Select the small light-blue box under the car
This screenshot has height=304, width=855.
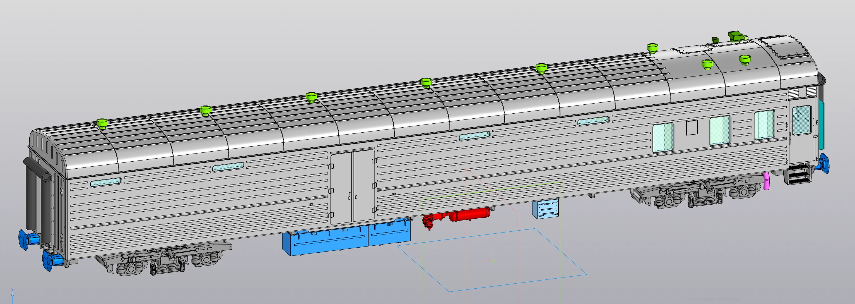pos(545,209)
